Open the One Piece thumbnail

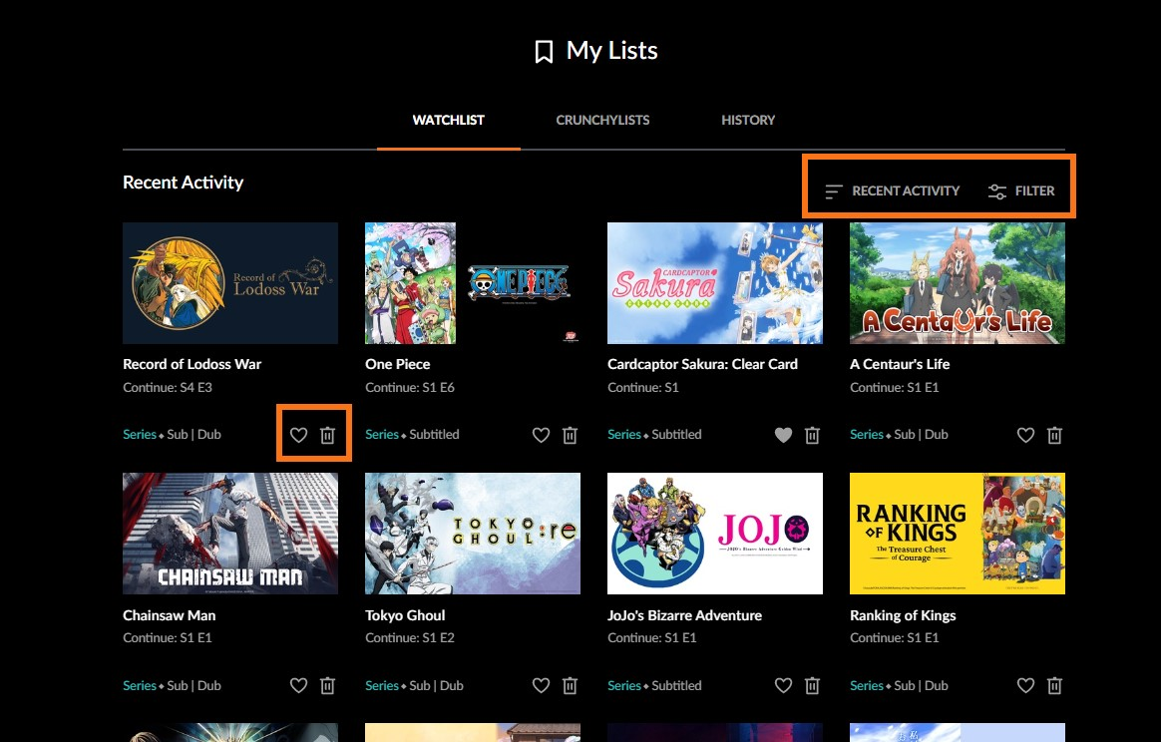click(x=473, y=283)
